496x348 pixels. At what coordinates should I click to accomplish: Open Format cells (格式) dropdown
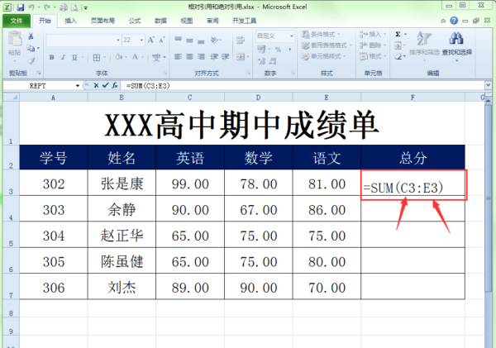point(373,56)
